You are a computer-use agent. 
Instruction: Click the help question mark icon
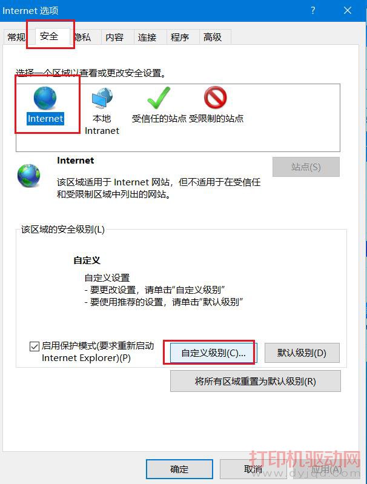[x=313, y=10]
